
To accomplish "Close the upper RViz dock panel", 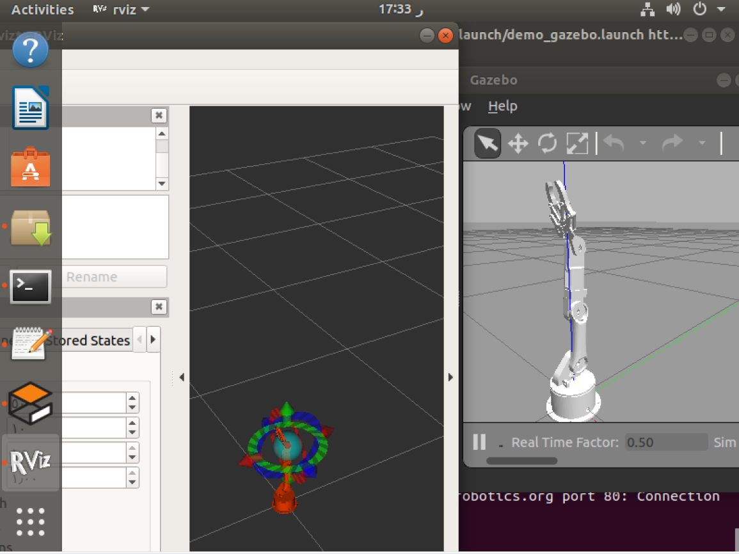I will pyautogui.click(x=159, y=115).
